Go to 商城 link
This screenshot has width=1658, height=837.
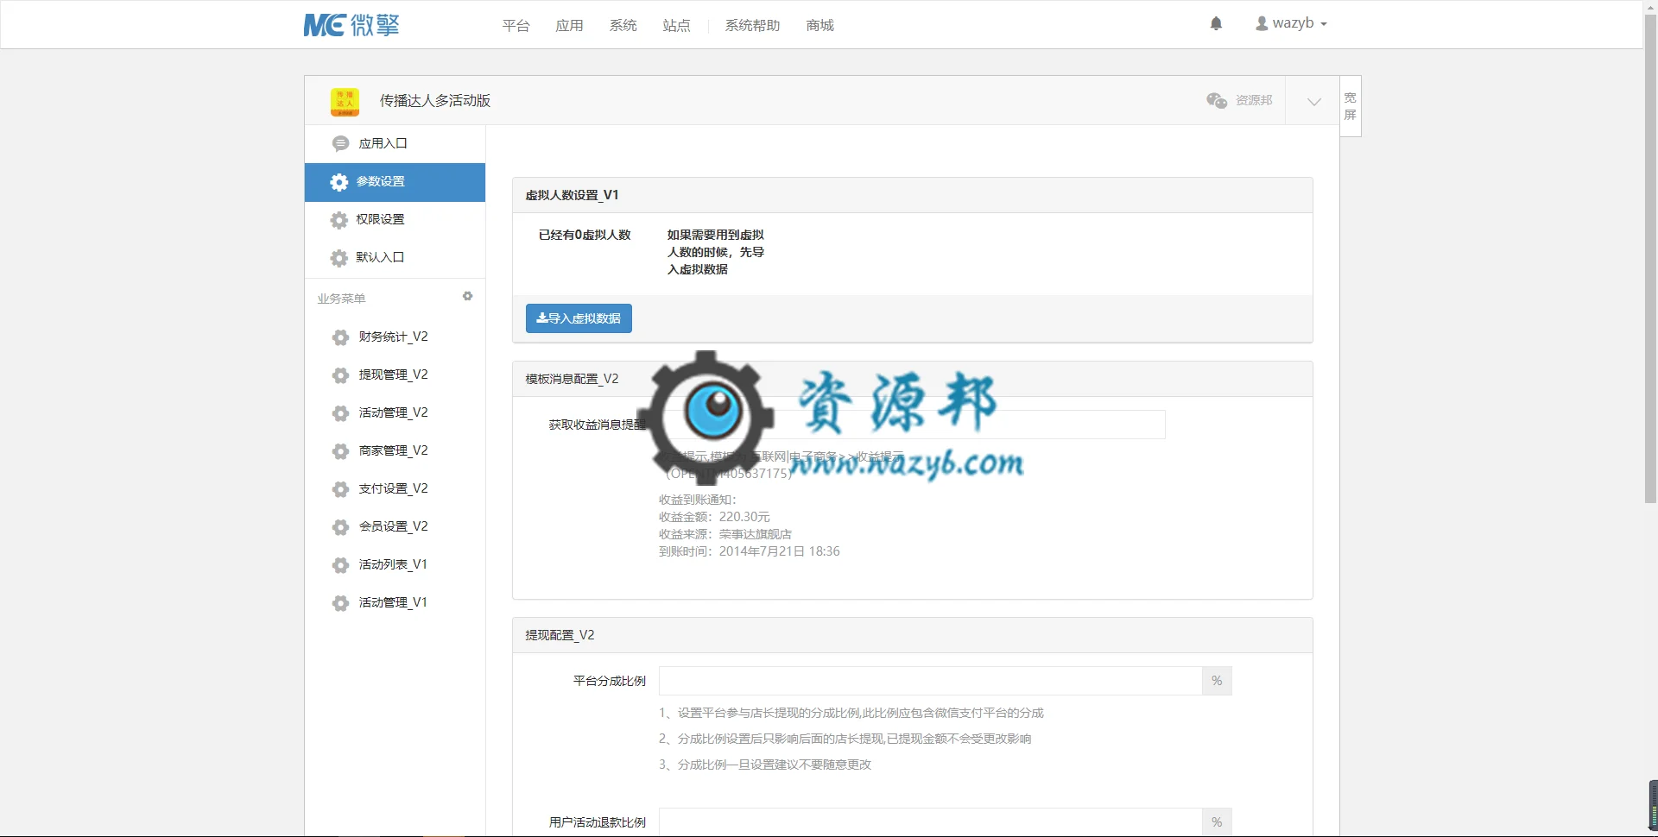pos(820,25)
